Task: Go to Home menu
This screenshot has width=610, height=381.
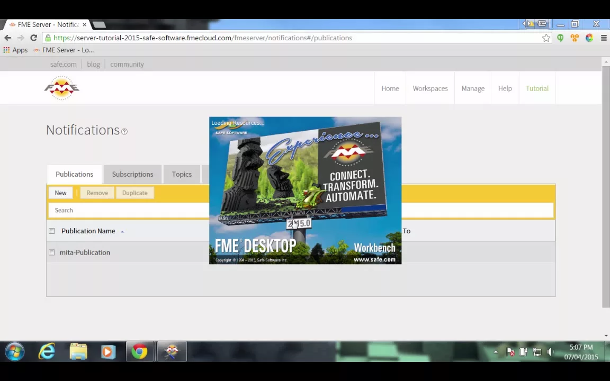Action: click(x=390, y=88)
